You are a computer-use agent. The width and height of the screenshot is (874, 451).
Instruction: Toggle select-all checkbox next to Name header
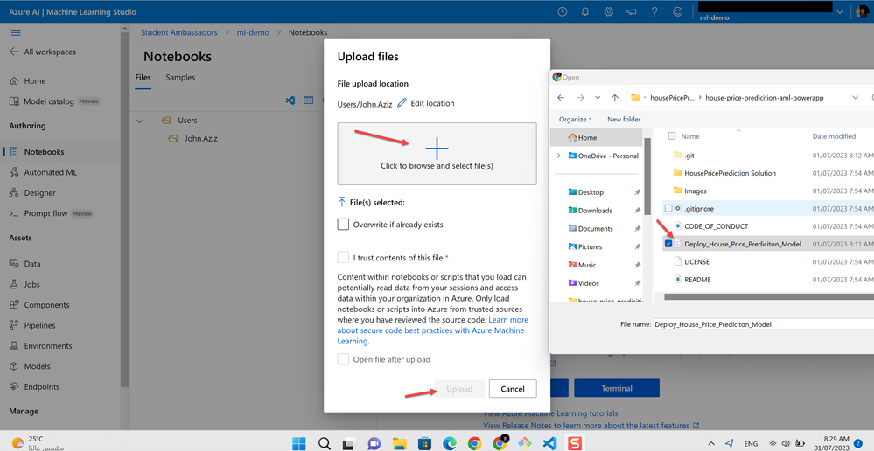click(672, 135)
